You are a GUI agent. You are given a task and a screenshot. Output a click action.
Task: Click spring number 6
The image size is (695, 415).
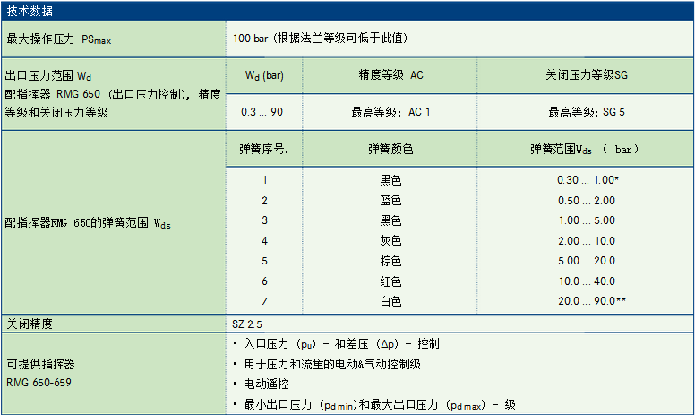point(264,281)
